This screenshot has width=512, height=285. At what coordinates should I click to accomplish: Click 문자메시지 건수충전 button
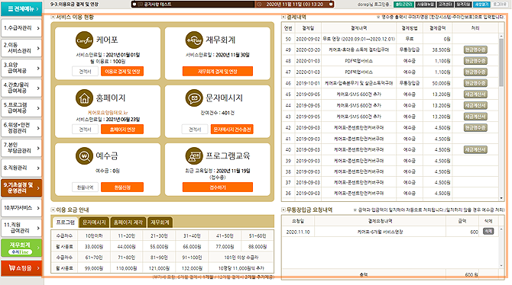pyautogui.click(x=232, y=130)
